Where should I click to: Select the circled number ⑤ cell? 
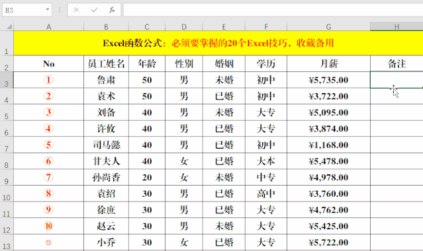48,145
